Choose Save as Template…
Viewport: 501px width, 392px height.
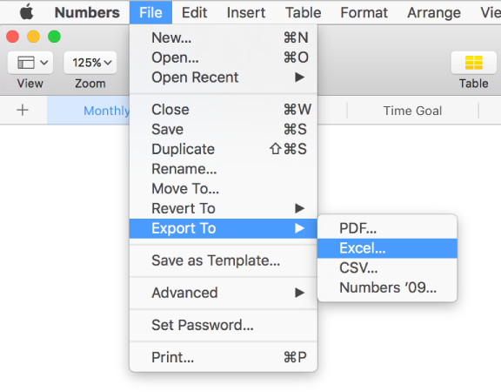click(x=224, y=260)
